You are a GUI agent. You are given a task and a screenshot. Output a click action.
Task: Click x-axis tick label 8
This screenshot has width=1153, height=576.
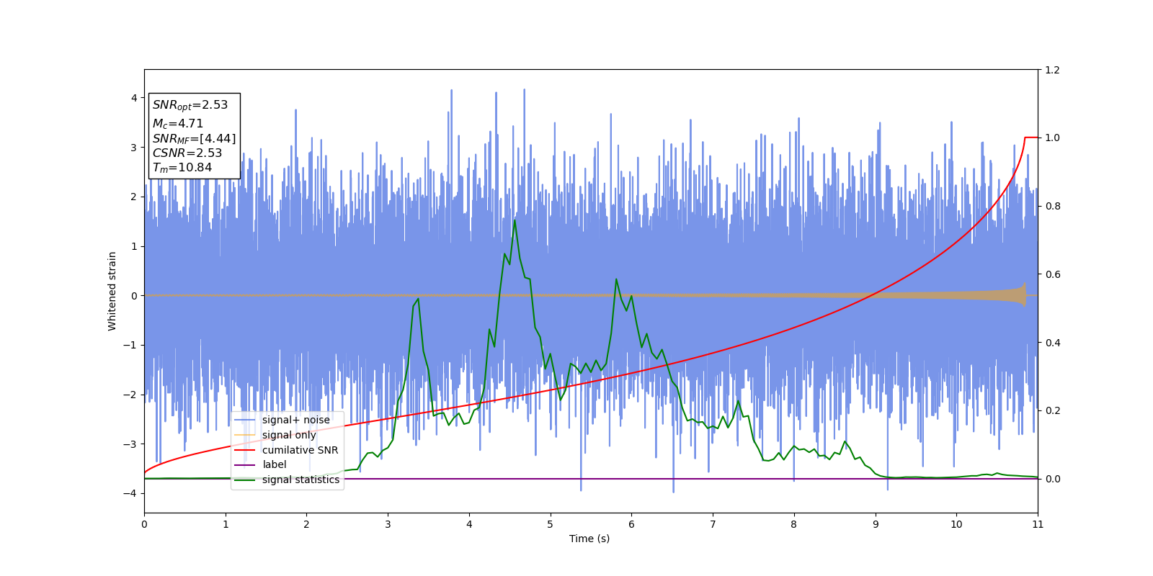(794, 524)
